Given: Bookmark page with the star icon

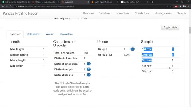Looking at the screenshot, I should click(171, 7).
